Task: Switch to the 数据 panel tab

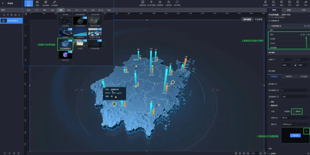Action: click(289, 10)
